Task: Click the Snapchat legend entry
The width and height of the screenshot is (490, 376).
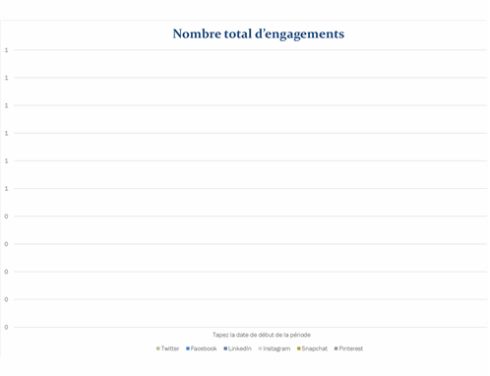Action: point(312,348)
